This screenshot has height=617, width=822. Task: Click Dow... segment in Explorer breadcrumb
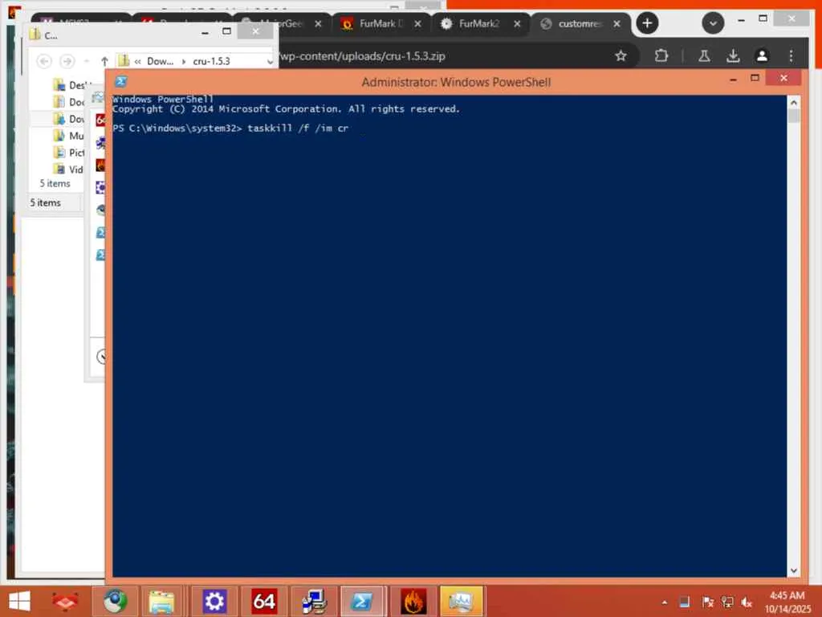pyautogui.click(x=160, y=61)
